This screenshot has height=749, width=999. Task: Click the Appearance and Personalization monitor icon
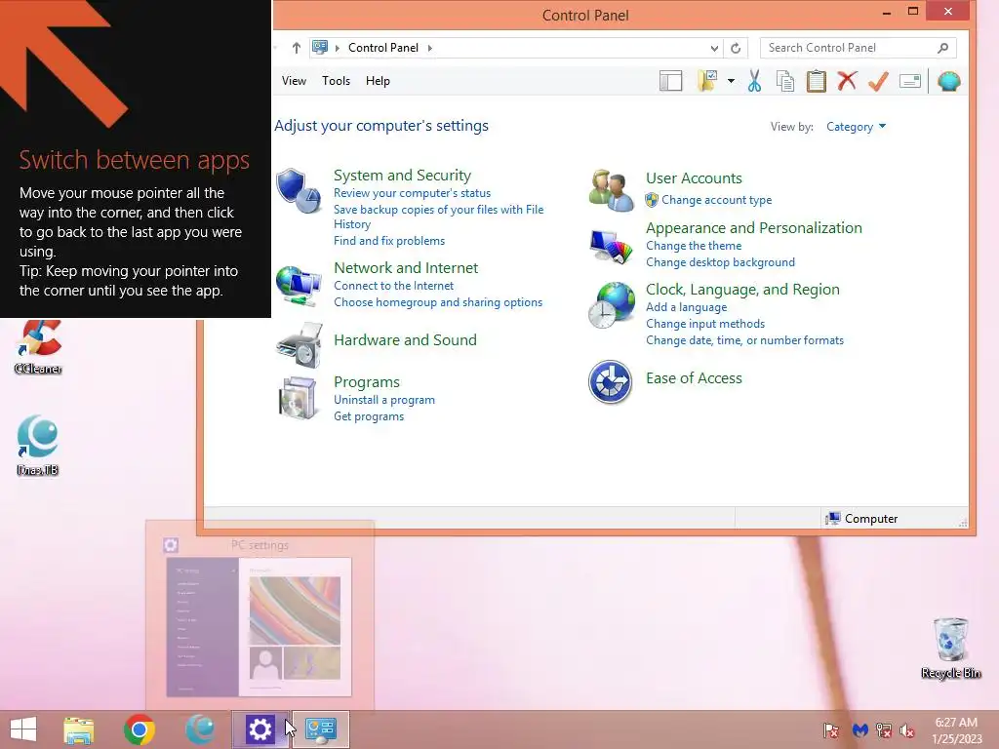(x=611, y=247)
